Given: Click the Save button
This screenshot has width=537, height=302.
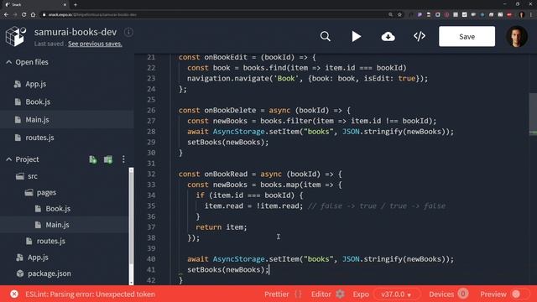Looking at the screenshot, I should (x=467, y=36).
